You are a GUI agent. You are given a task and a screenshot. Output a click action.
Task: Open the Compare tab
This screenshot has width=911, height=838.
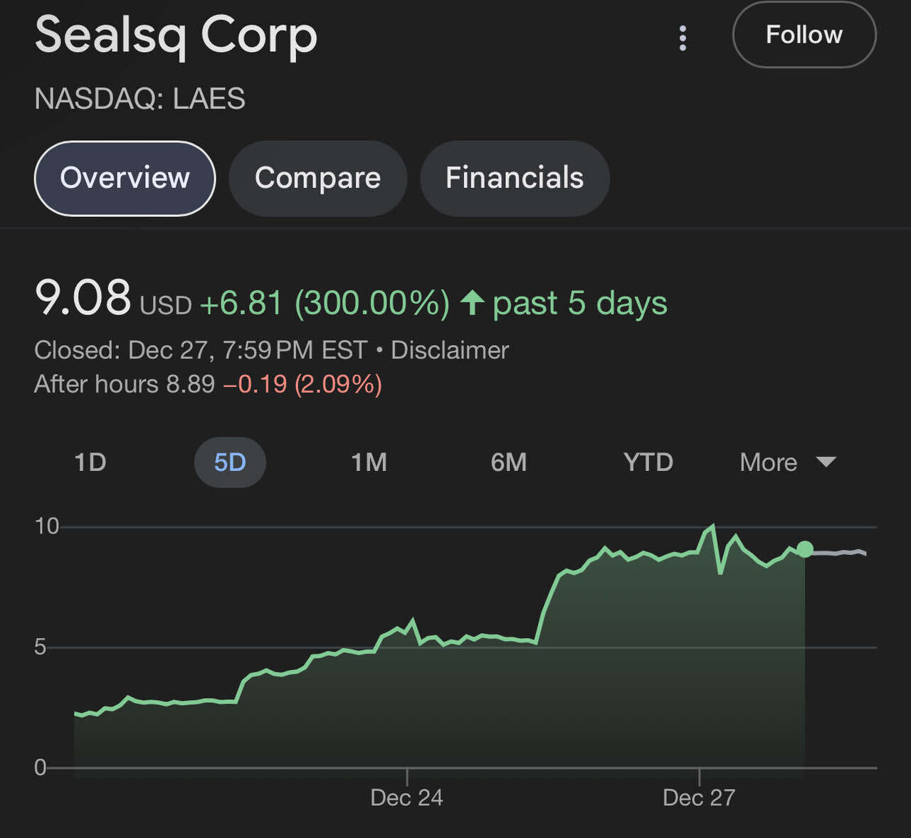coord(317,179)
